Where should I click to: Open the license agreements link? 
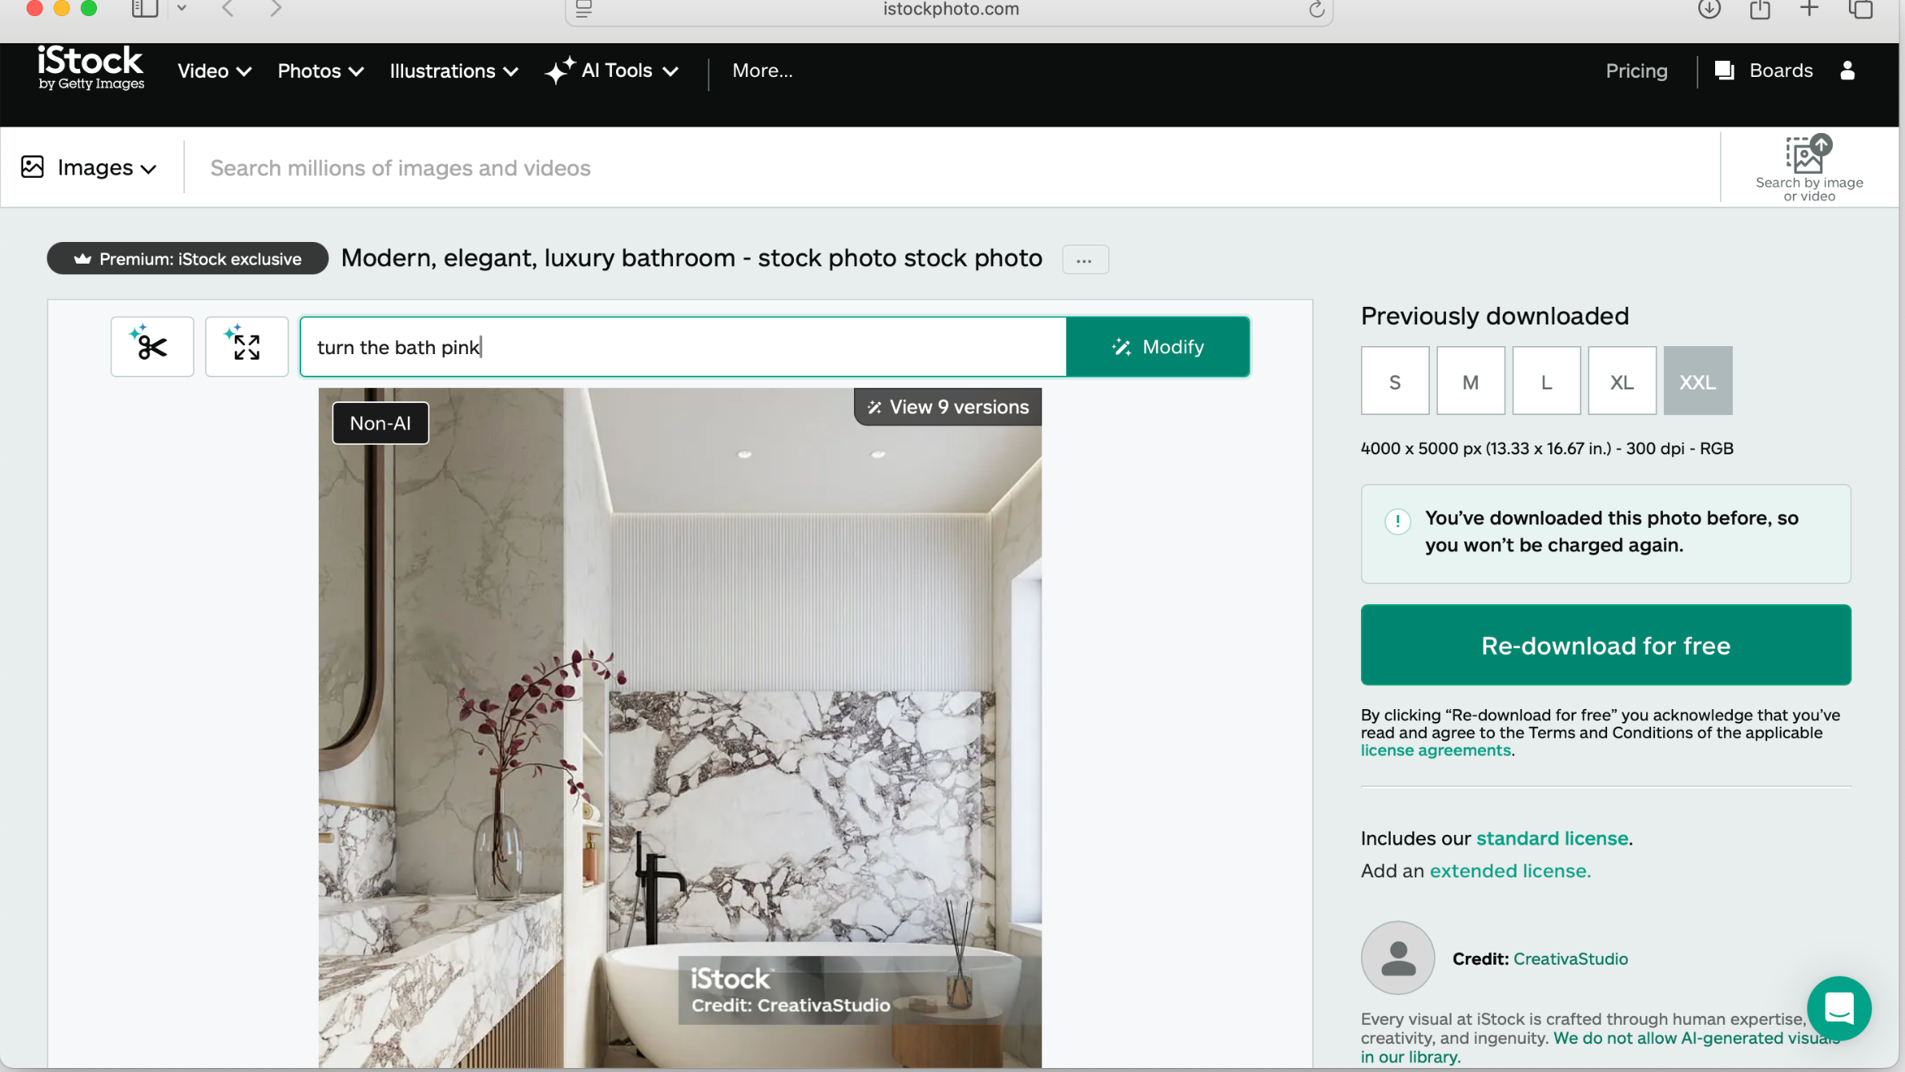point(1436,751)
